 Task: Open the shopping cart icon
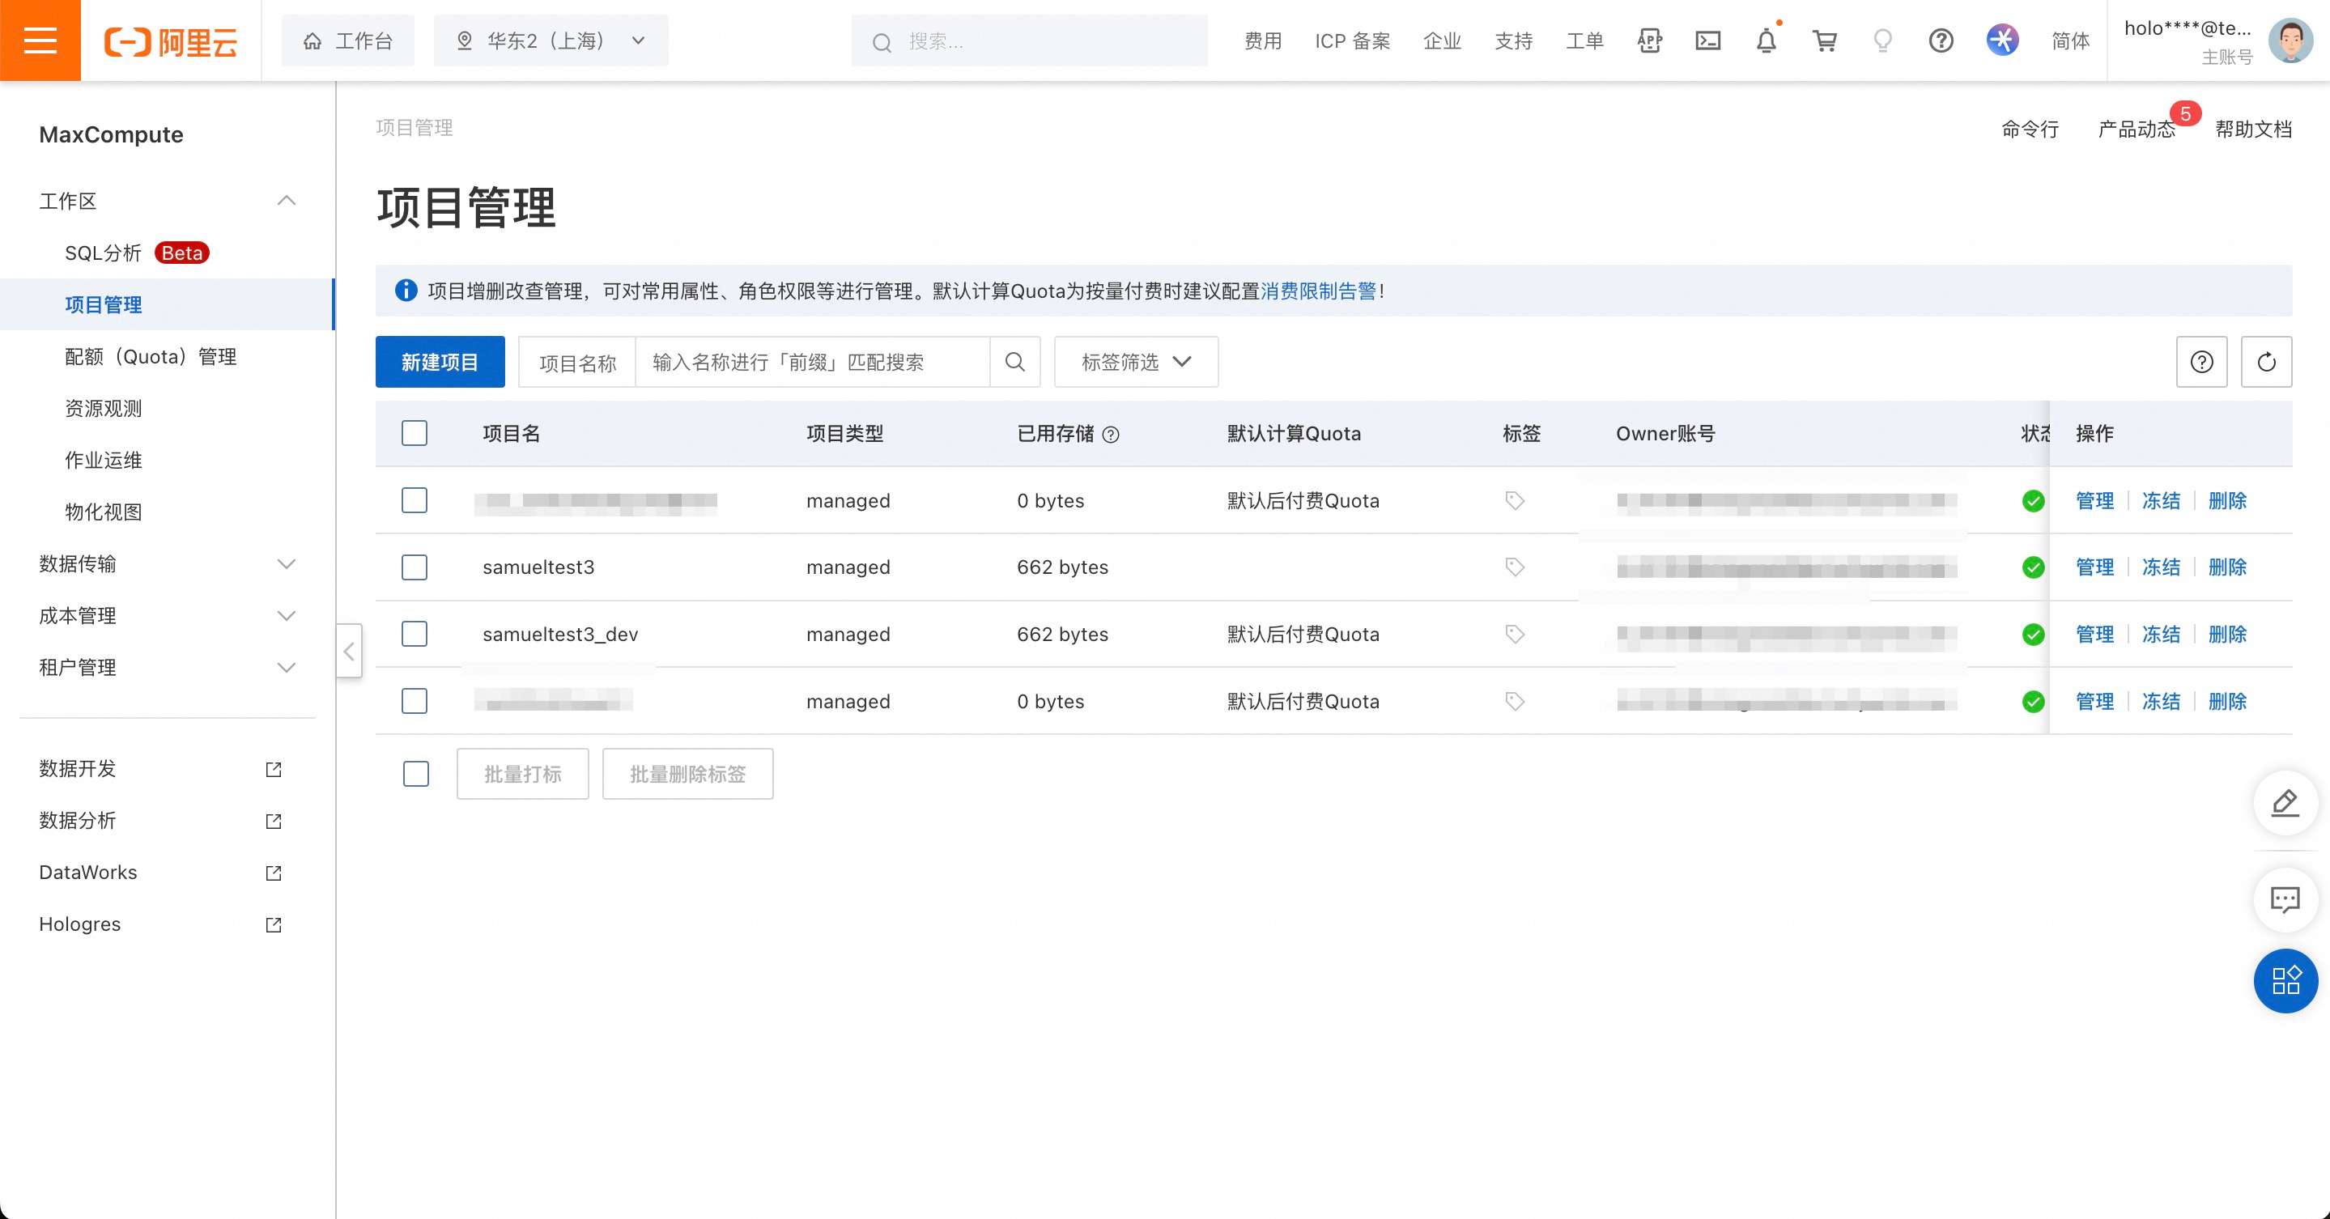[1824, 40]
